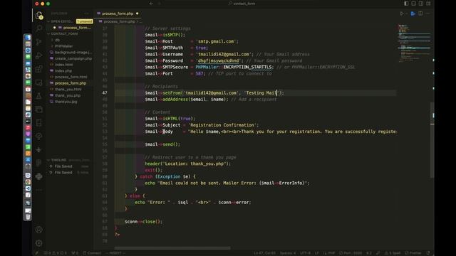Click the contact_form command center search
This screenshot has height=256, width=456.
(242, 4)
